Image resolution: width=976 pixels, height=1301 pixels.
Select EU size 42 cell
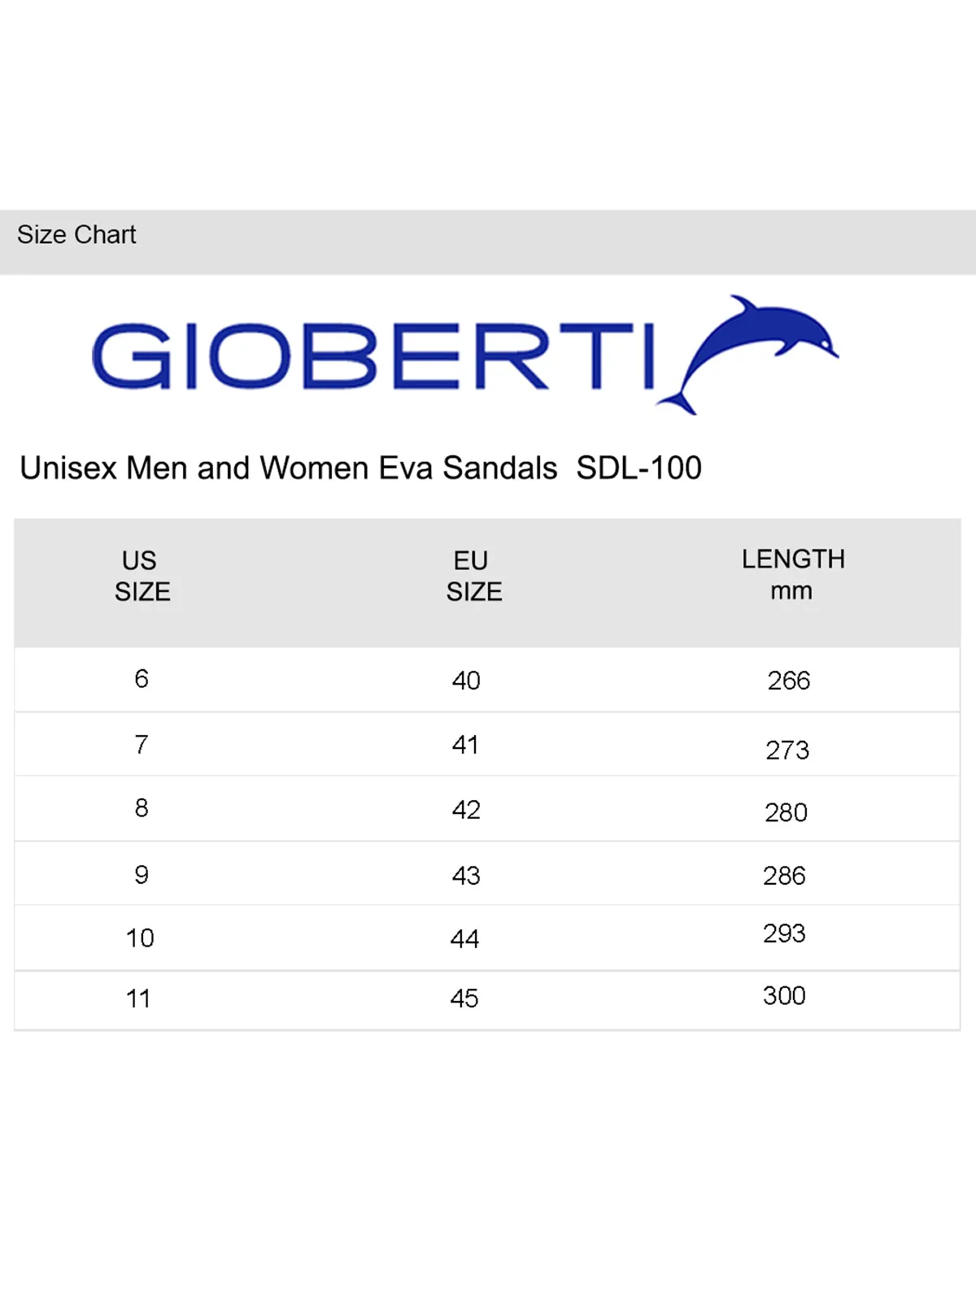[x=466, y=810]
